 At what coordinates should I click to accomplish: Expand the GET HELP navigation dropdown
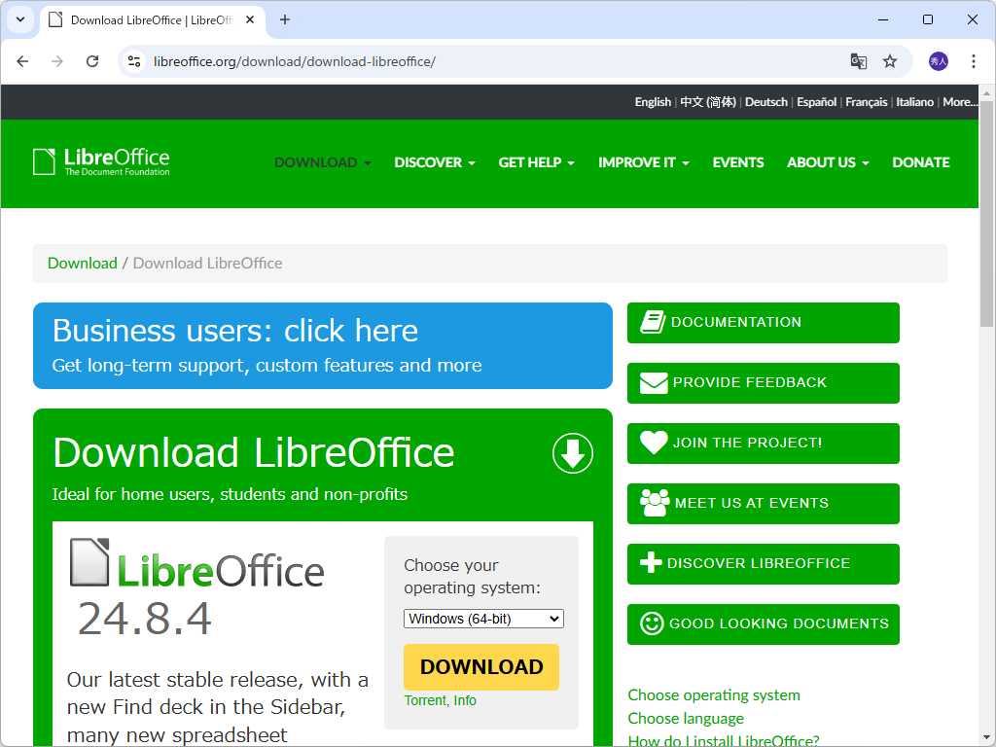tap(536, 162)
